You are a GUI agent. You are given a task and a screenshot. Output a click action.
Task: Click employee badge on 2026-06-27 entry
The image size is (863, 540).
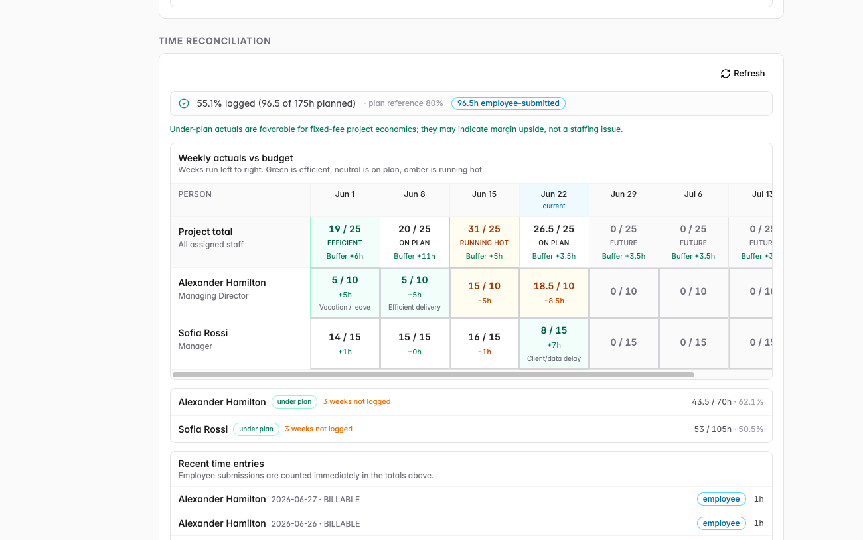(721, 499)
